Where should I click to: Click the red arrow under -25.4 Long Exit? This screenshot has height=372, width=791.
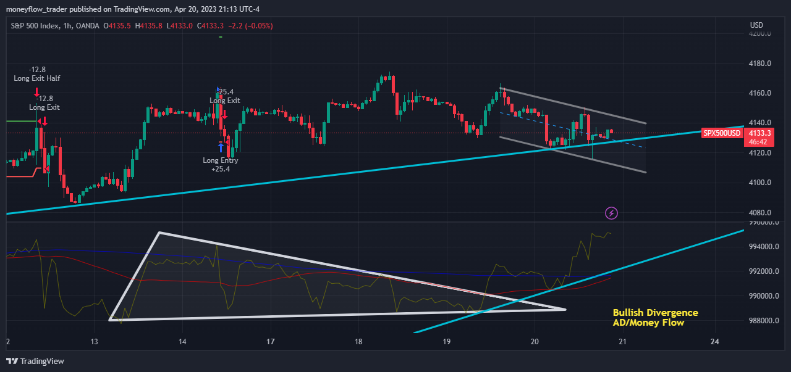[x=224, y=114]
